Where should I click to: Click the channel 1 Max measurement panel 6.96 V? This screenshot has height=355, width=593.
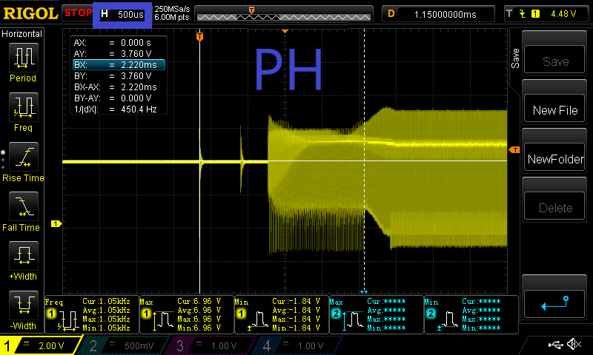pyautogui.click(x=187, y=314)
